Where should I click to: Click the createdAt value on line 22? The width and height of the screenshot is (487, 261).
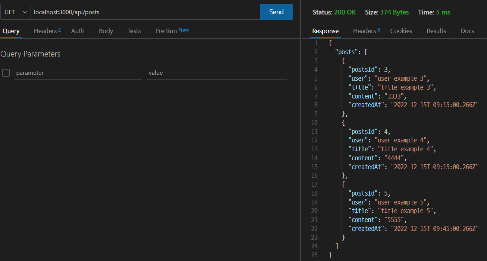[434, 229]
